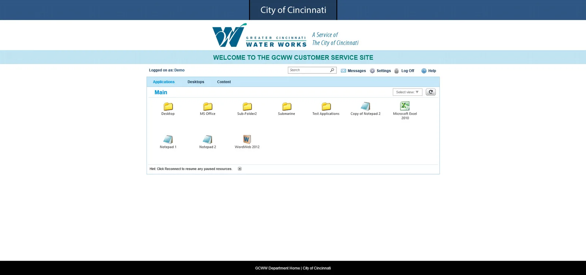The image size is (586, 275).
Task: Open the MS Office folder icon
Action: [208, 106]
